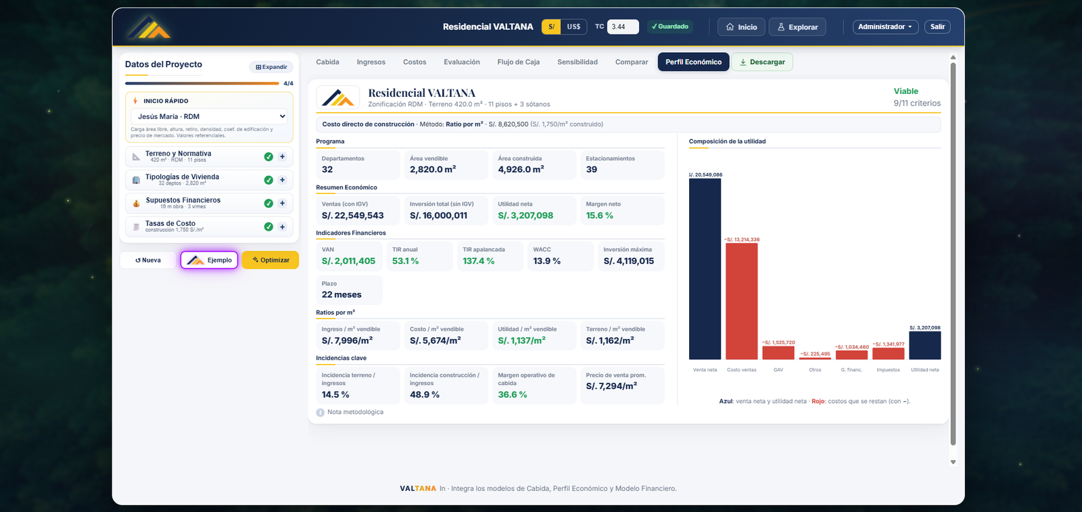Click the 4/4 project progress bar
Screen dimensions: 1082x512
click(202, 83)
